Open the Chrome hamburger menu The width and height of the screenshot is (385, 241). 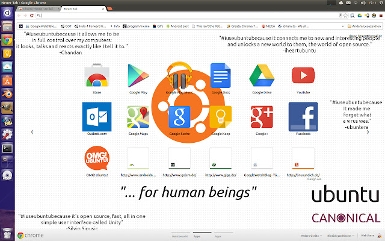click(x=381, y=16)
